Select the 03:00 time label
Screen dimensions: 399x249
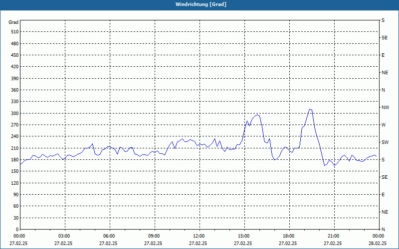pyautogui.click(x=65, y=236)
